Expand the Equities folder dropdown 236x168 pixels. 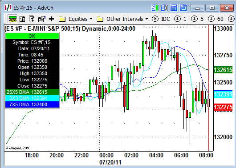[76, 19]
